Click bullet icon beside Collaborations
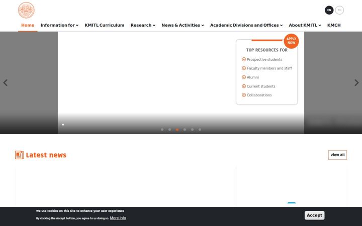 [244, 95]
